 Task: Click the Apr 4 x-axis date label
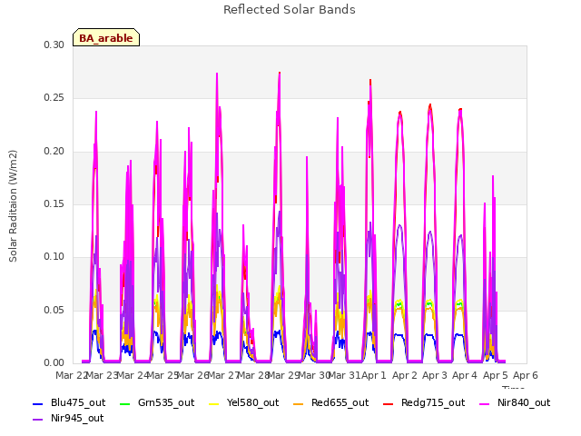coord(465,375)
